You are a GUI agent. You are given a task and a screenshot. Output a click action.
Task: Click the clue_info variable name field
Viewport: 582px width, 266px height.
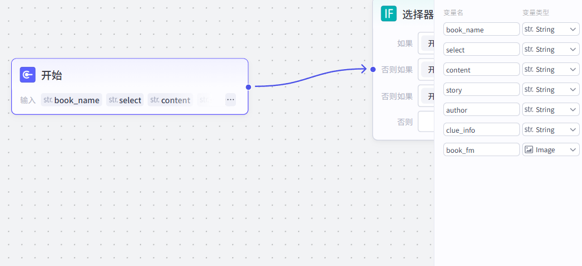pos(481,130)
